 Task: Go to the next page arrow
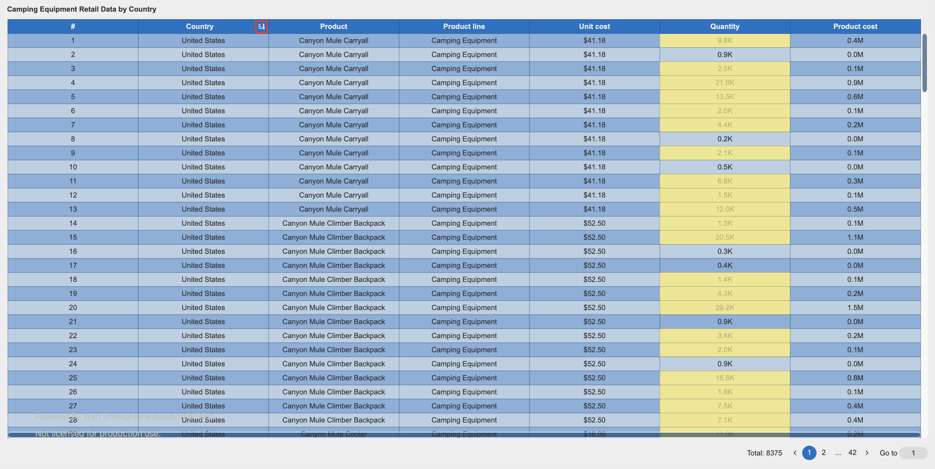(x=867, y=453)
